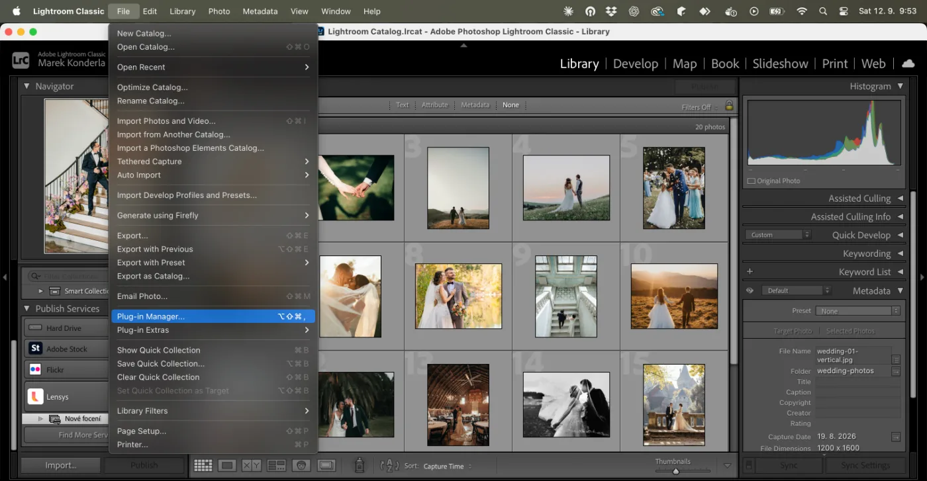The width and height of the screenshot is (927, 481).
Task: Click the Adobe Stock publish service icon
Action: (35, 348)
